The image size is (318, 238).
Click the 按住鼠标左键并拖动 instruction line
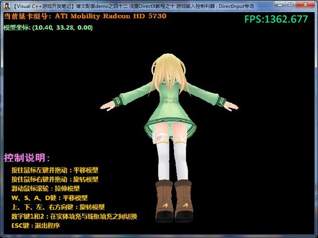55,170
